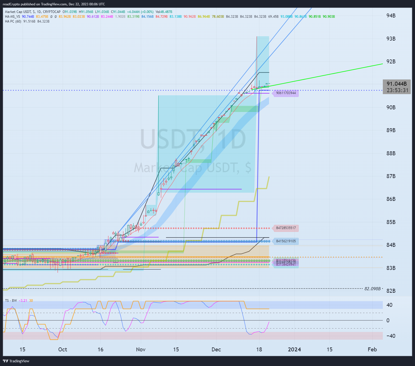Click the 69.45B indicator value
The image size is (415, 366).
[274, 17]
